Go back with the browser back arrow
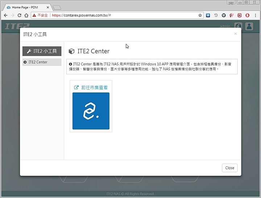This screenshot has height=198, width=261. pos(6,15)
